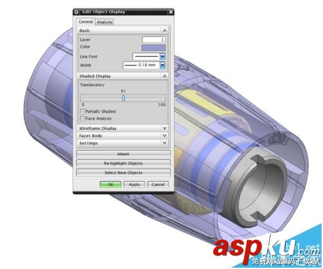
Task: Click the Apply button
Action: pos(134,184)
